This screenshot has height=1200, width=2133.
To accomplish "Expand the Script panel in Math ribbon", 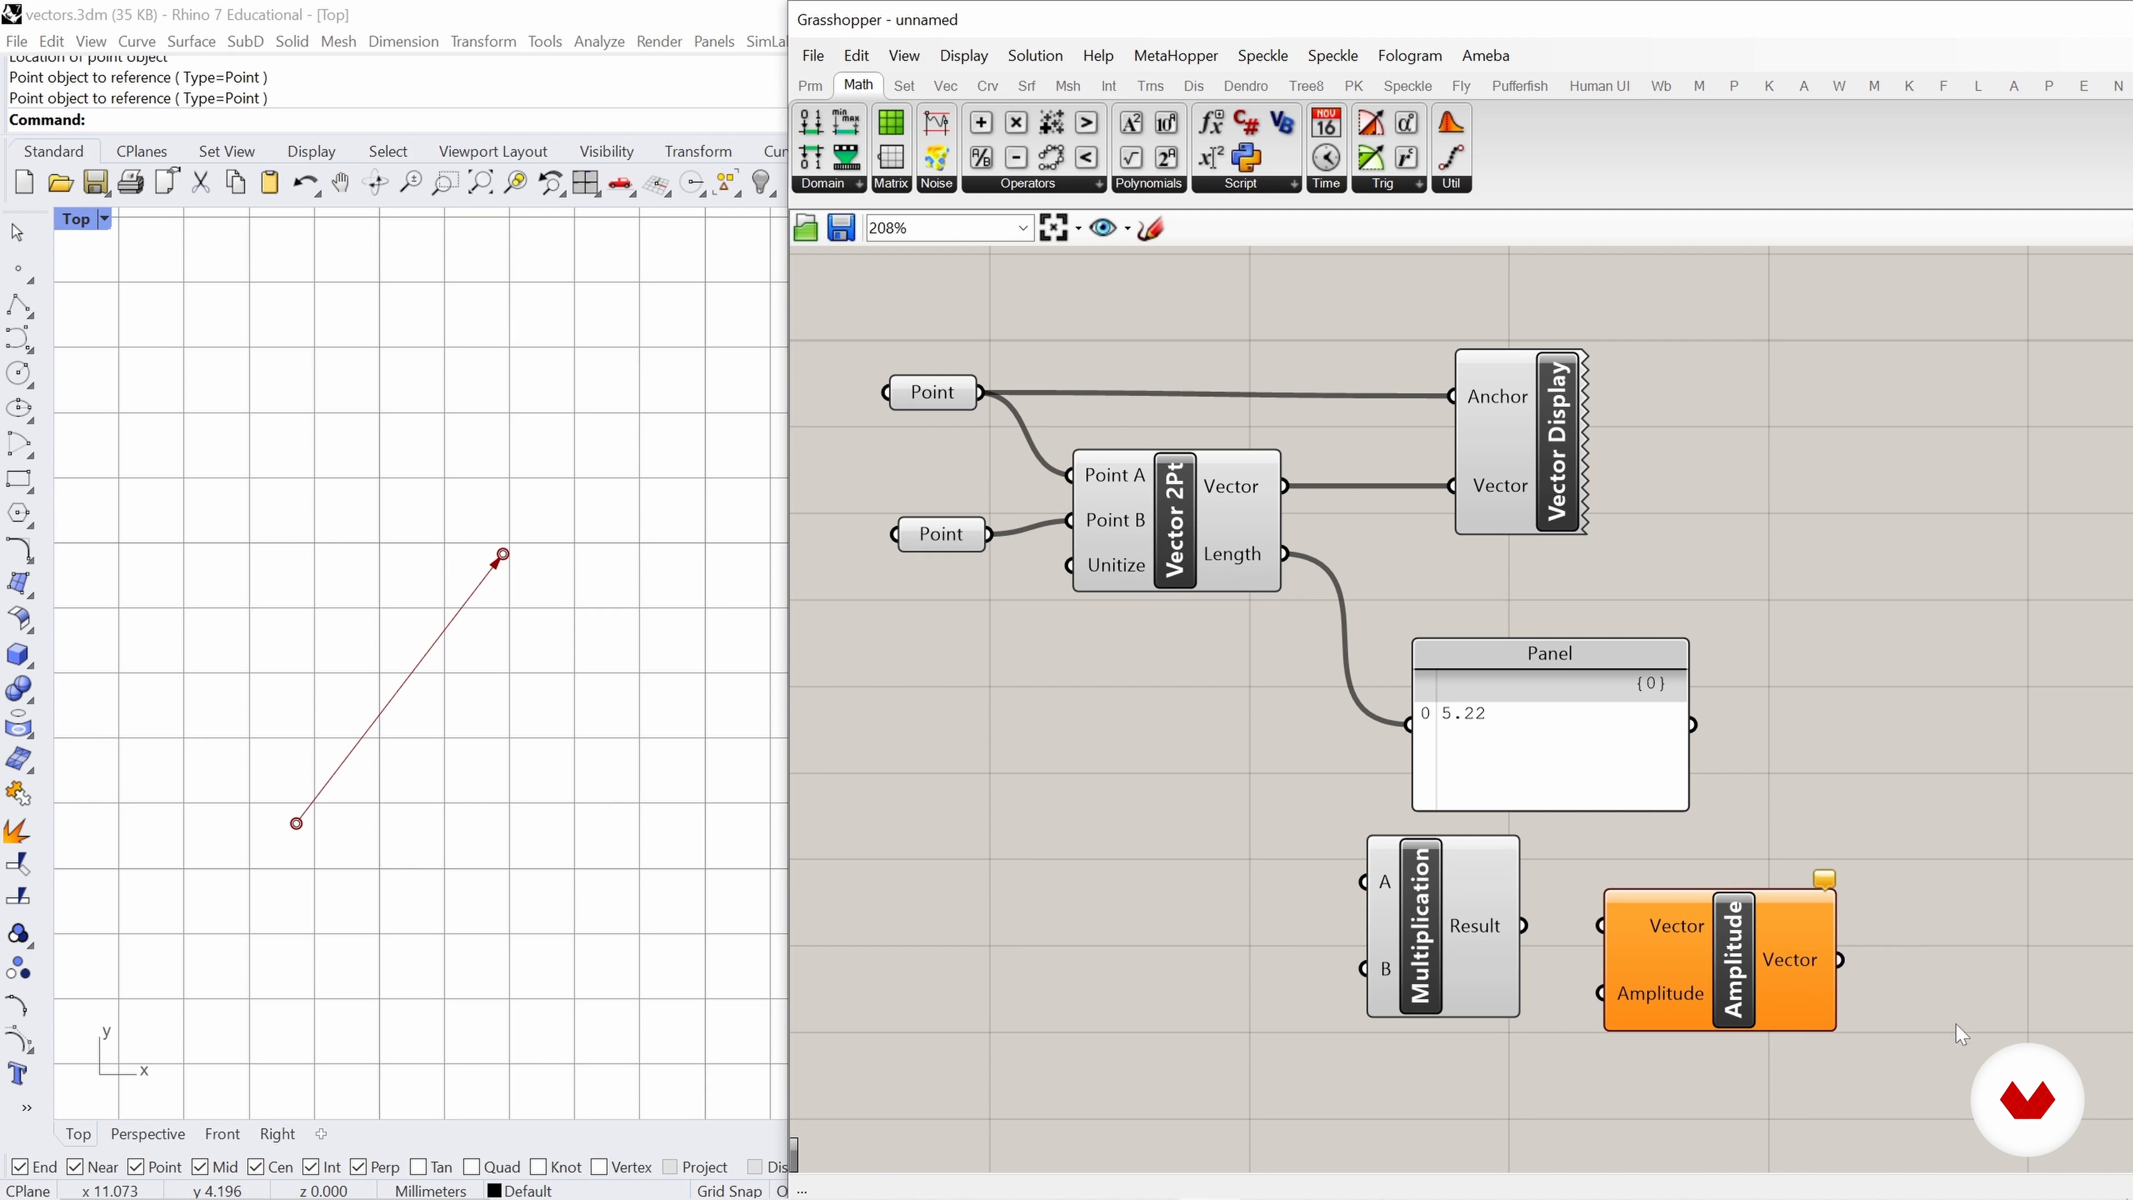I will click(1294, 184).
